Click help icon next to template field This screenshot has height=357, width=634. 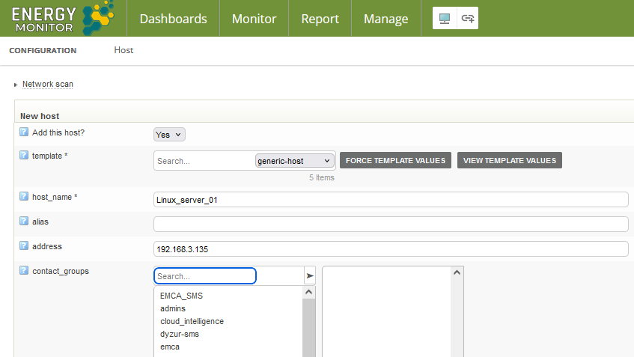[24, 156]
